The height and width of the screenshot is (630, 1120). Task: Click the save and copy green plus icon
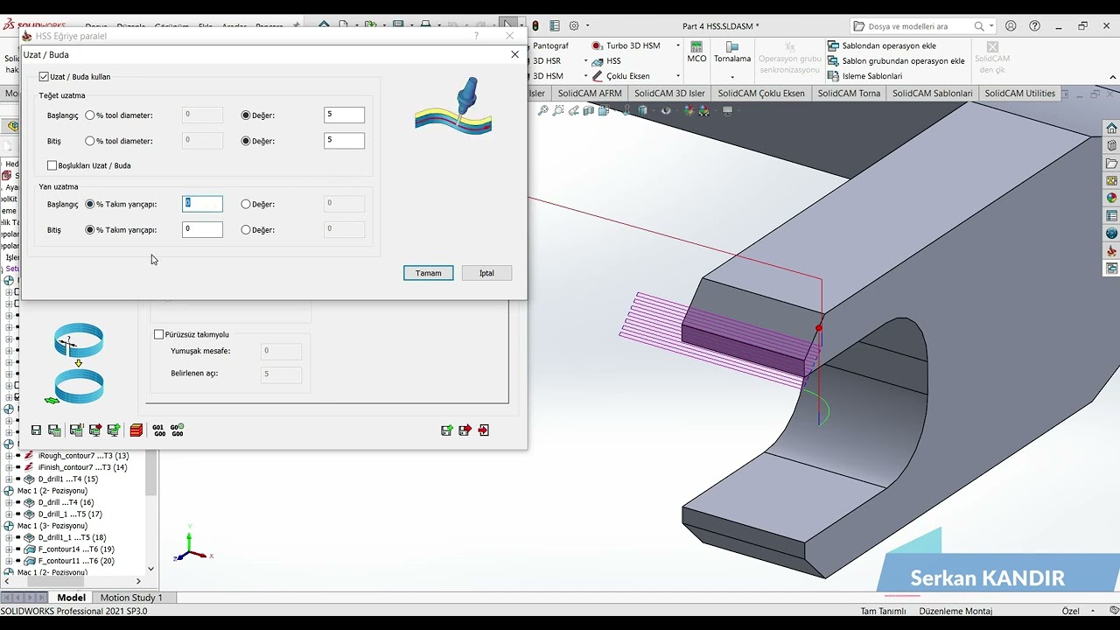[446, 430]
